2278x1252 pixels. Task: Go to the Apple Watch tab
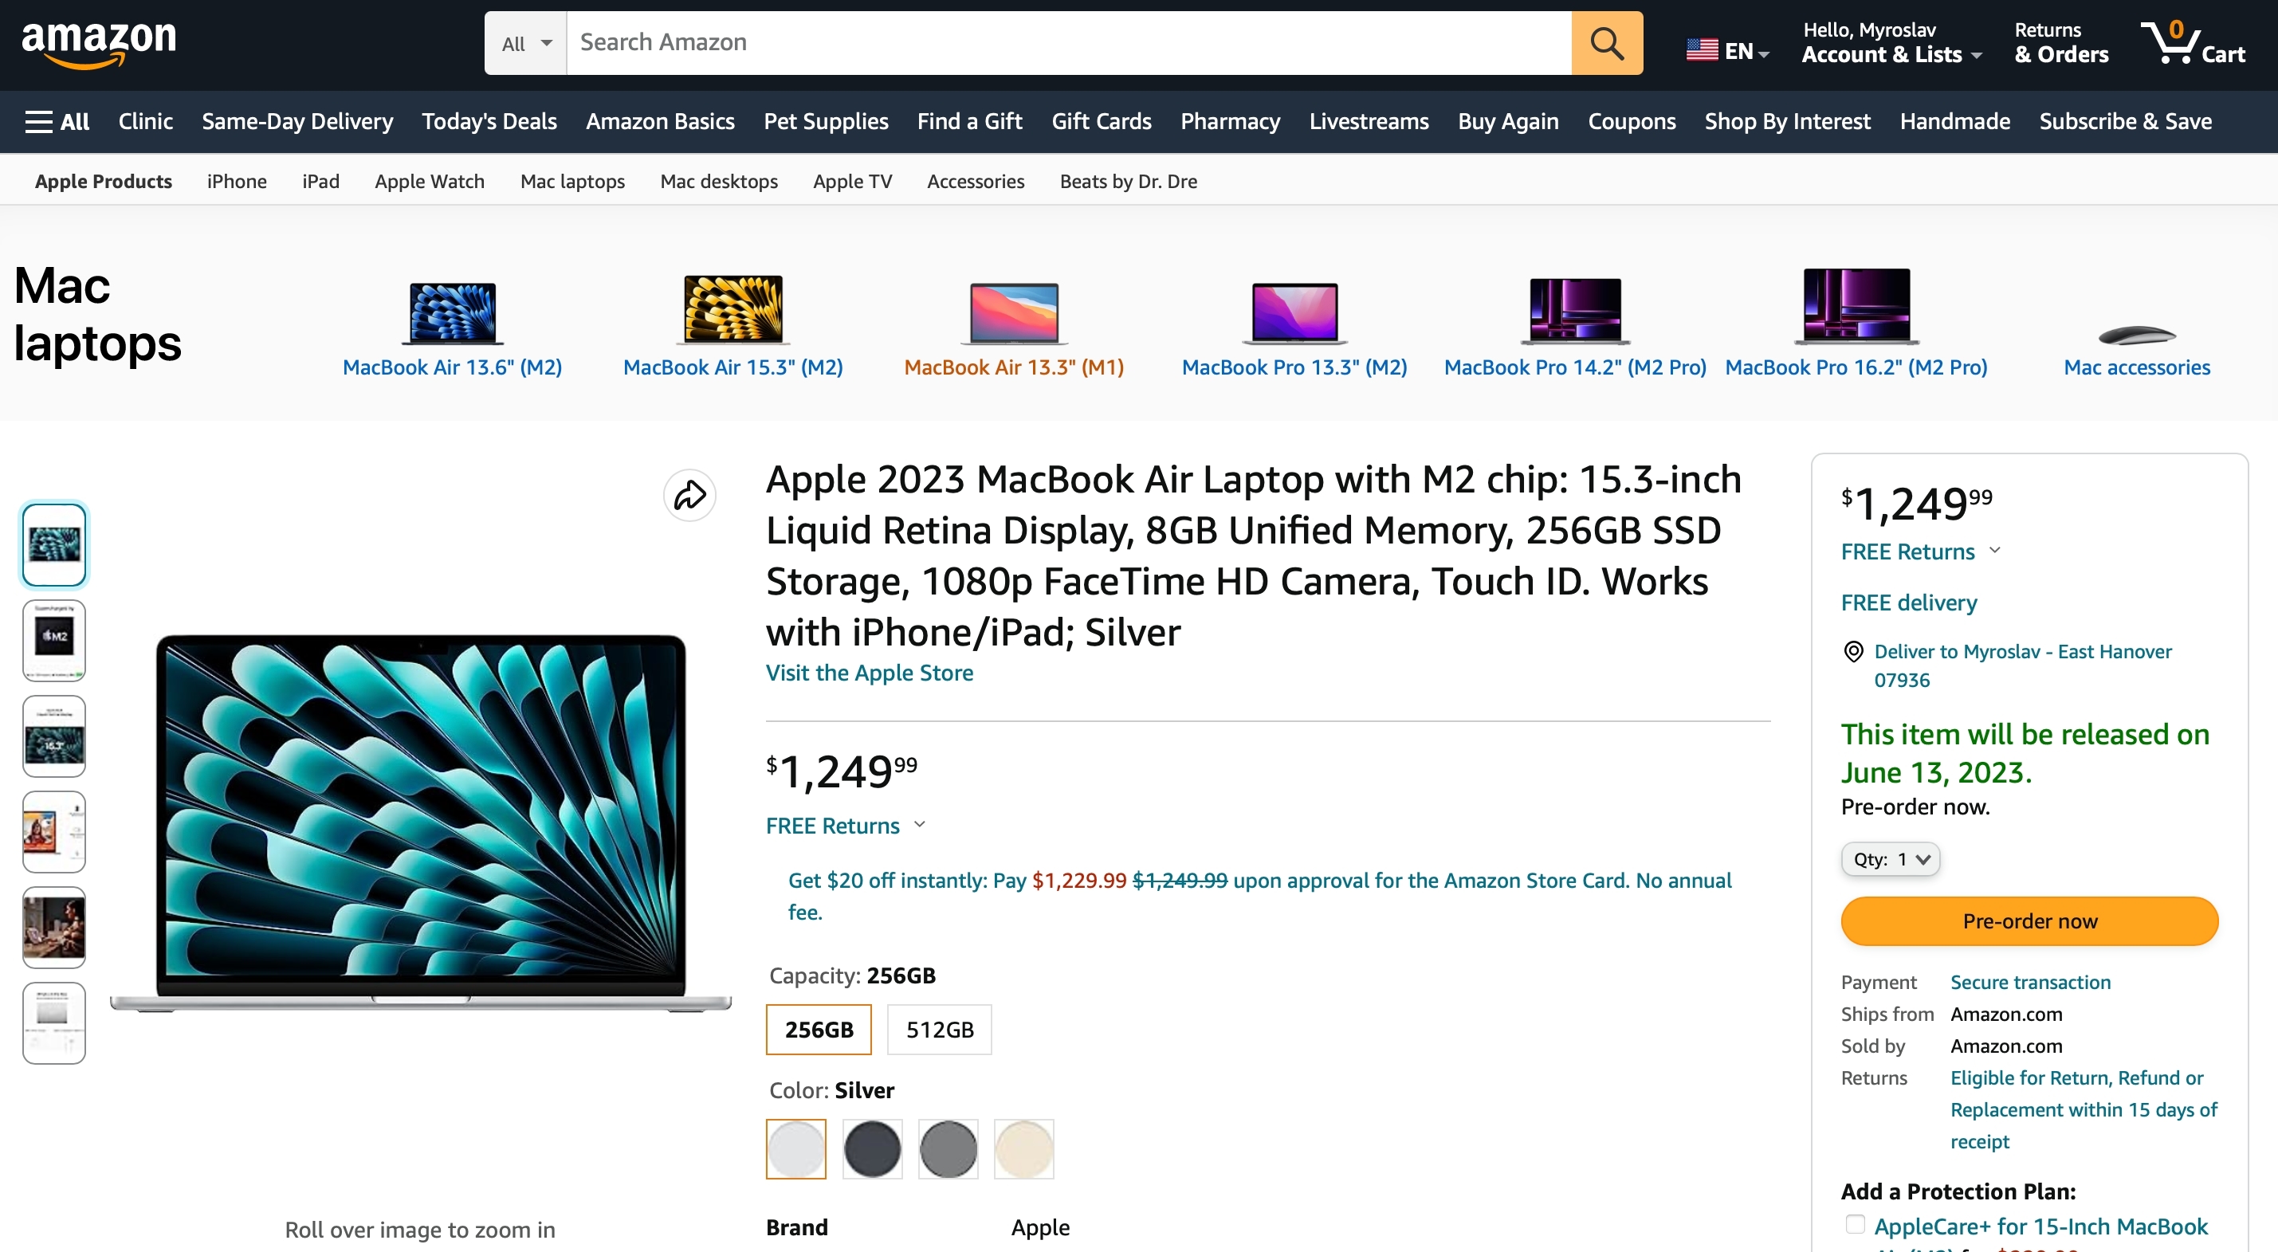(x=429, y=181)
